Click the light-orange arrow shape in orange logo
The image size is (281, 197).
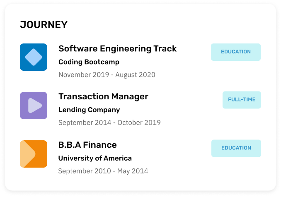click(27, 154)
